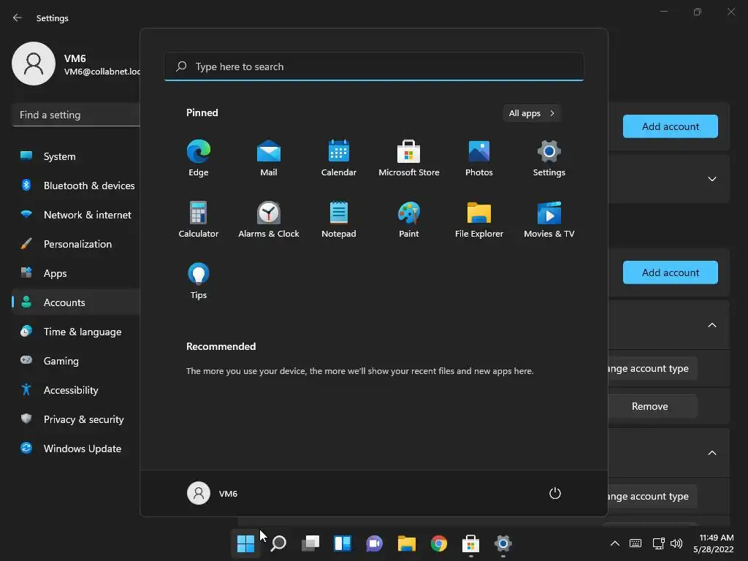Launch Google Chrome from taskbar

coord(439,543)
